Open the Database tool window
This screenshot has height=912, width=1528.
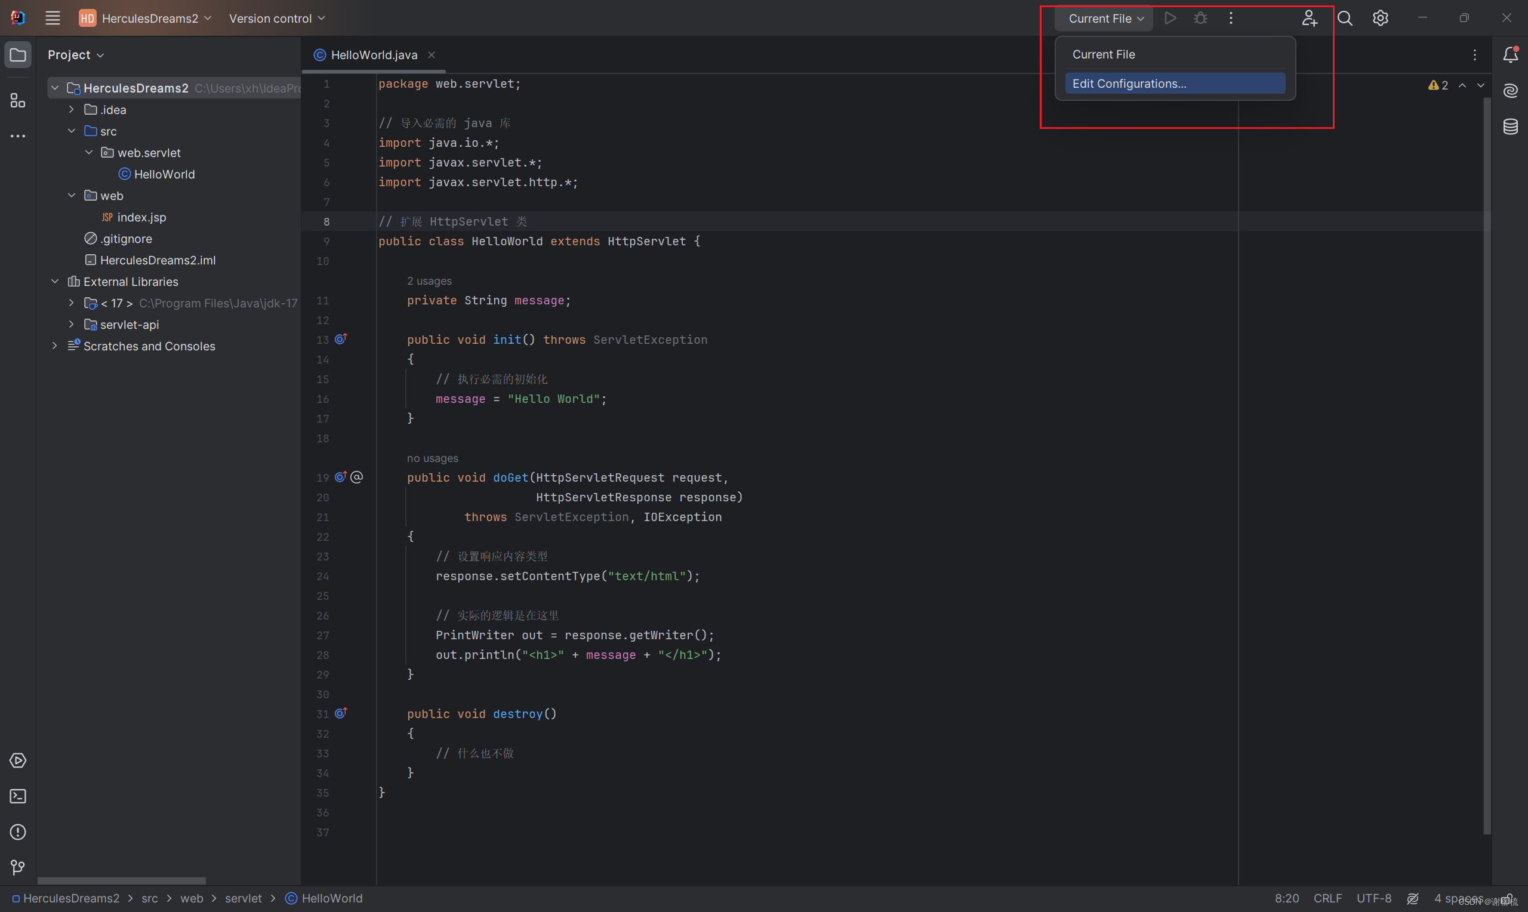[1511, 127]
